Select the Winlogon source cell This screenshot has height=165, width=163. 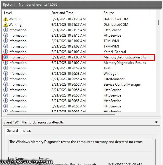coord(111,74)
